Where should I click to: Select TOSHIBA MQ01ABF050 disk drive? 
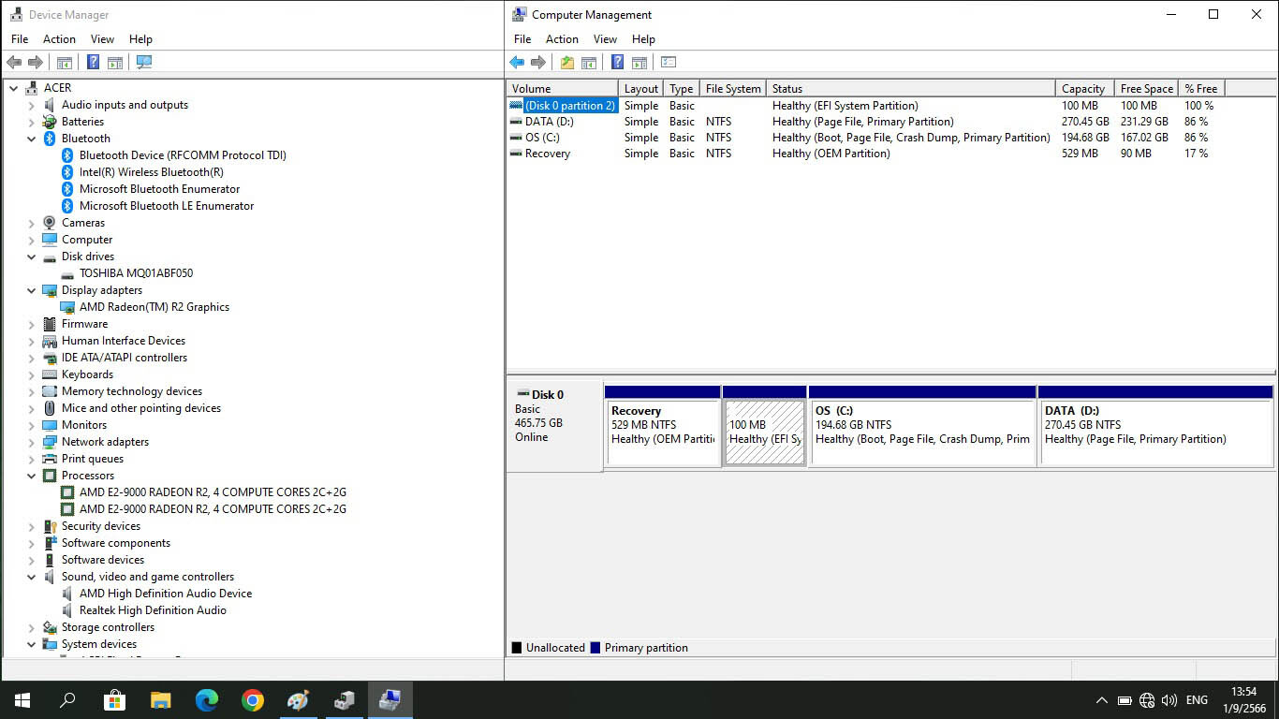click(136, 273)
